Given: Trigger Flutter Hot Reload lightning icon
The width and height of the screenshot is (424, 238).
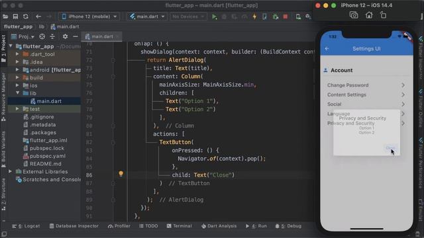Looking at the screenshot, I should tap(254, 17).
